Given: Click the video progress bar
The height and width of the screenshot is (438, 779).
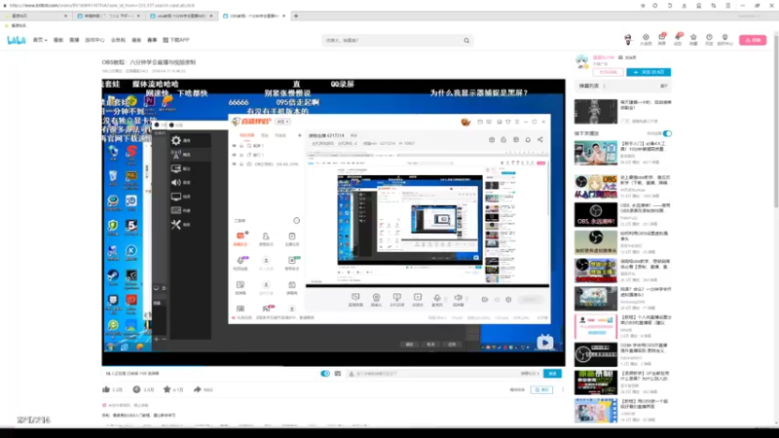Looking at the screenshot, I should 333,366.
